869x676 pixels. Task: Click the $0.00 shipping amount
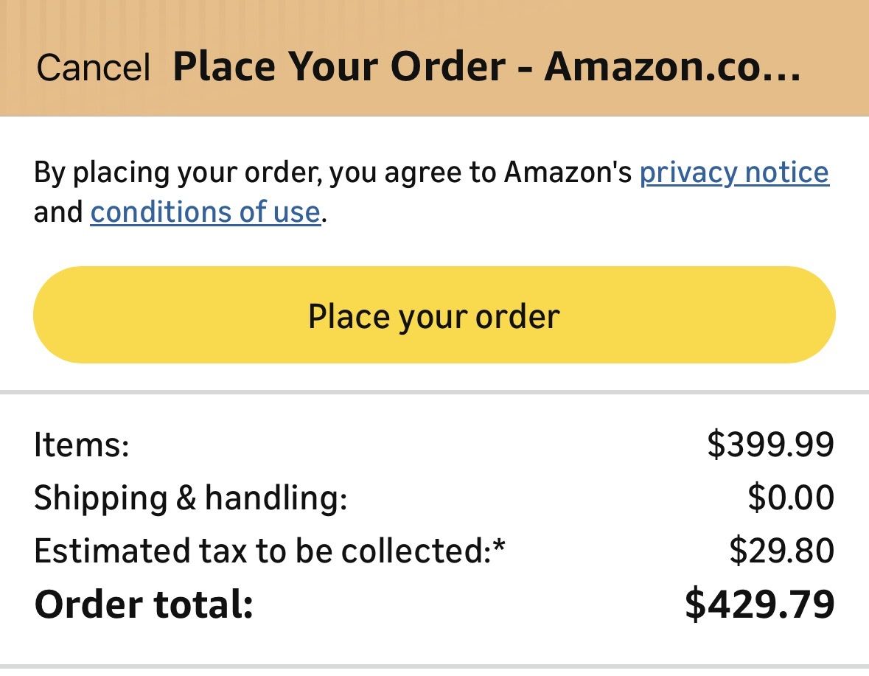click(790, 498)
